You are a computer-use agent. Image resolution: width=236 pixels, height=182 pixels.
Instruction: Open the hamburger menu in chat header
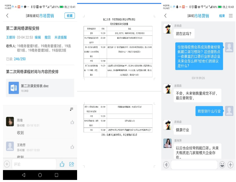(x=231, y=16)
